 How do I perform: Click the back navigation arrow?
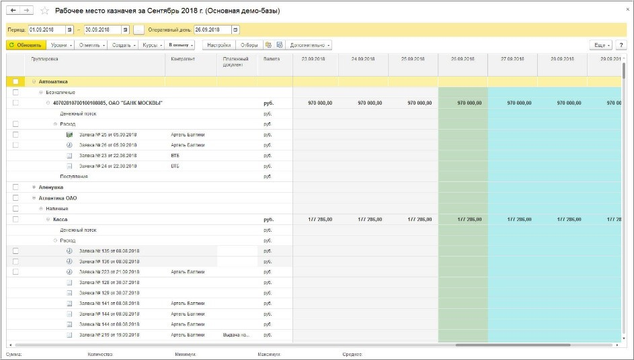[x=13, y=11]
